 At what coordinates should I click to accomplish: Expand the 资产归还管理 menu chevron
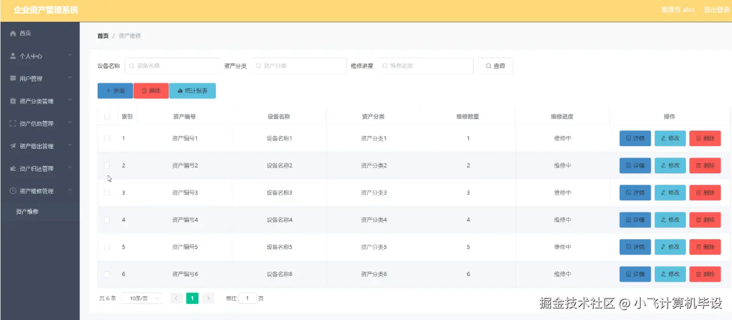(70, 168)
